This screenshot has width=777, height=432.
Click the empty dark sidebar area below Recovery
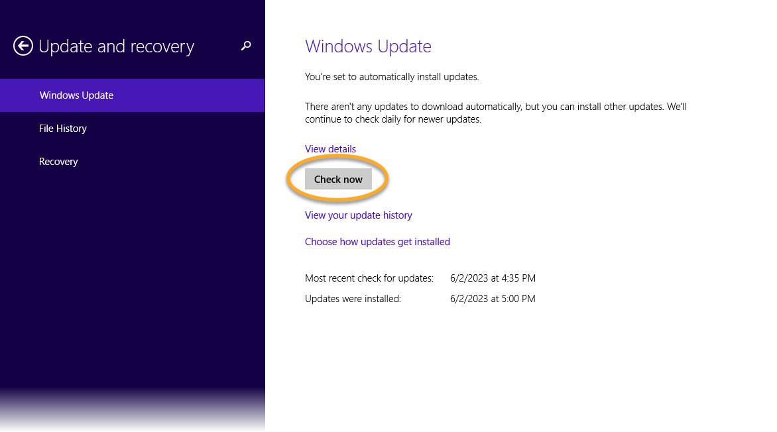[x=133, y=298]
